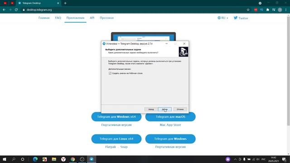Download Telegram для Linux x64
The image size is (290, 163).
pos(116,139)
